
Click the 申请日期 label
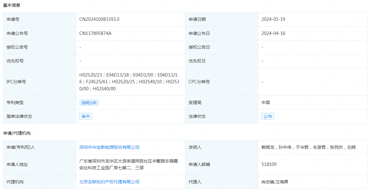point(197,19)
